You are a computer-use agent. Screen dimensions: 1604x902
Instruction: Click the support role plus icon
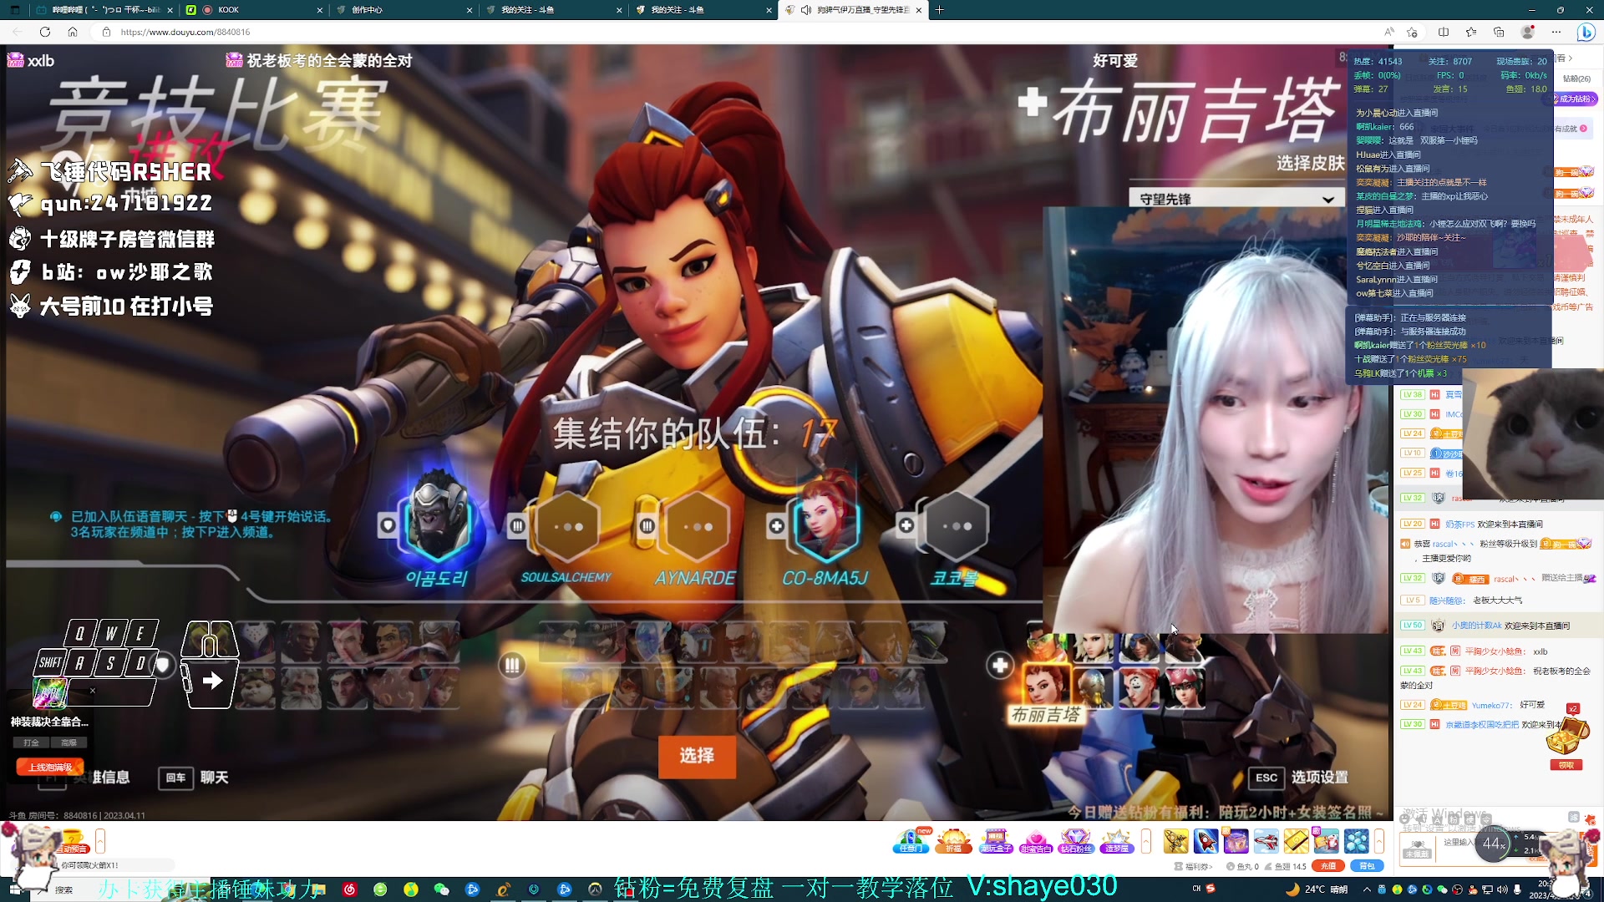tap(999, 666)
